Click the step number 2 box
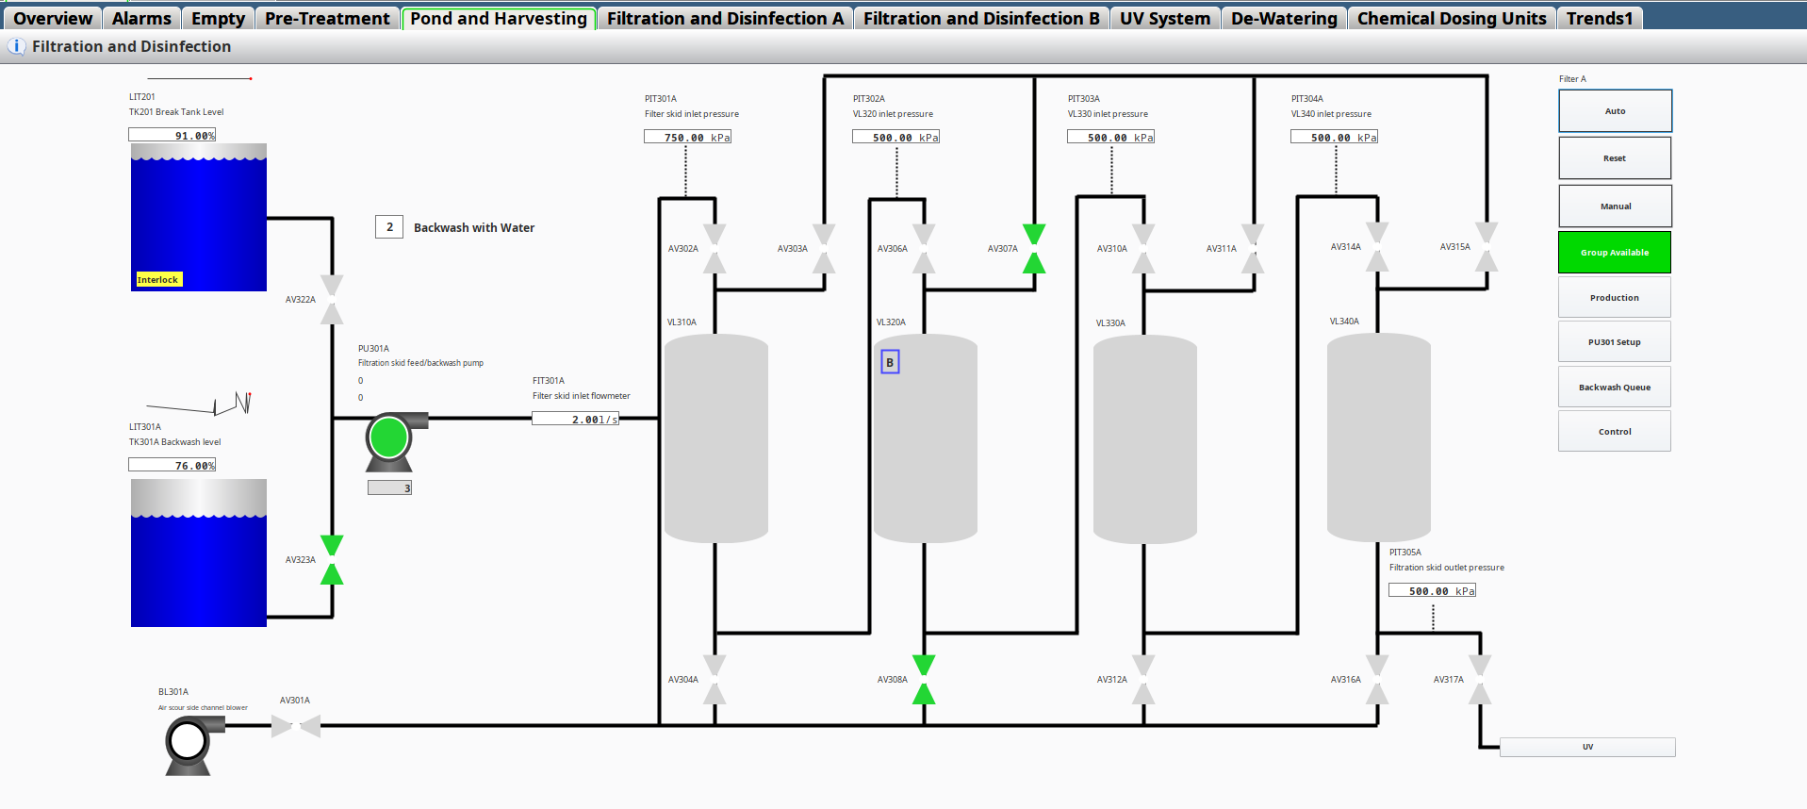 pyautogui.click(x=389, y=227)
